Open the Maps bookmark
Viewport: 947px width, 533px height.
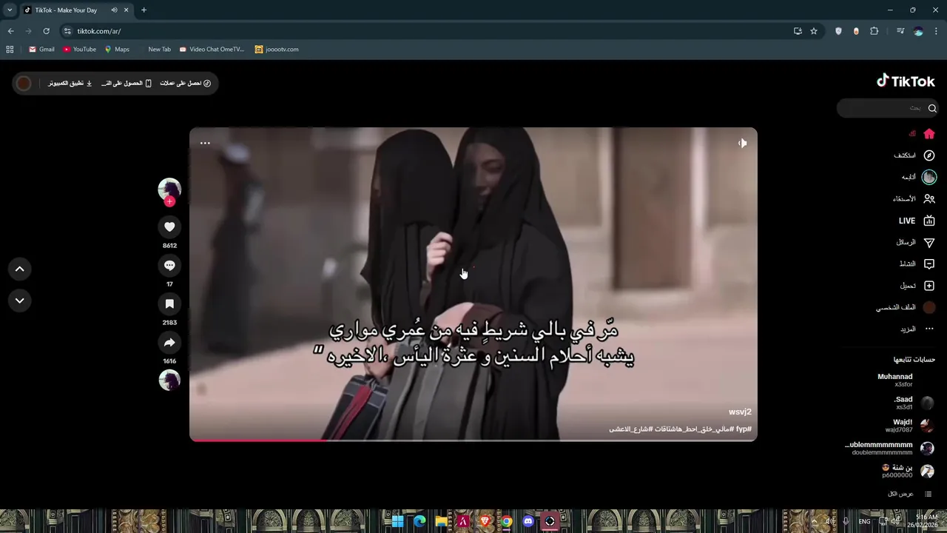tap(117, 50)
